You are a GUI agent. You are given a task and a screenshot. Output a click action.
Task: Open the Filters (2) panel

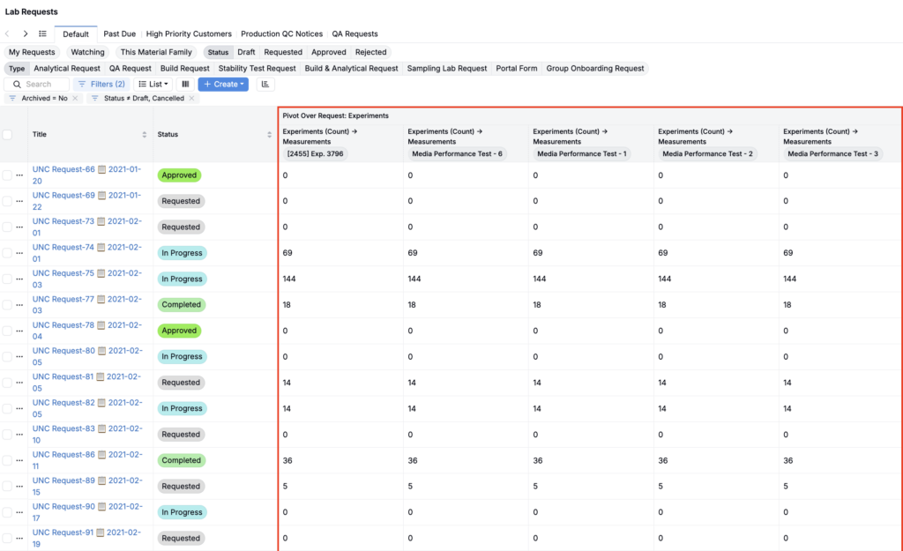point(101,85)
